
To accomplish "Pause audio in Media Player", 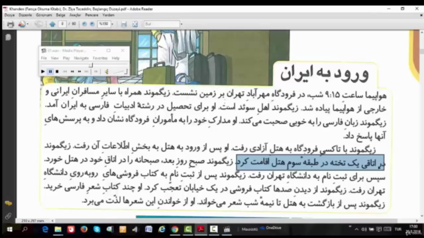I will pyautogui.click(x=50, y=71).
